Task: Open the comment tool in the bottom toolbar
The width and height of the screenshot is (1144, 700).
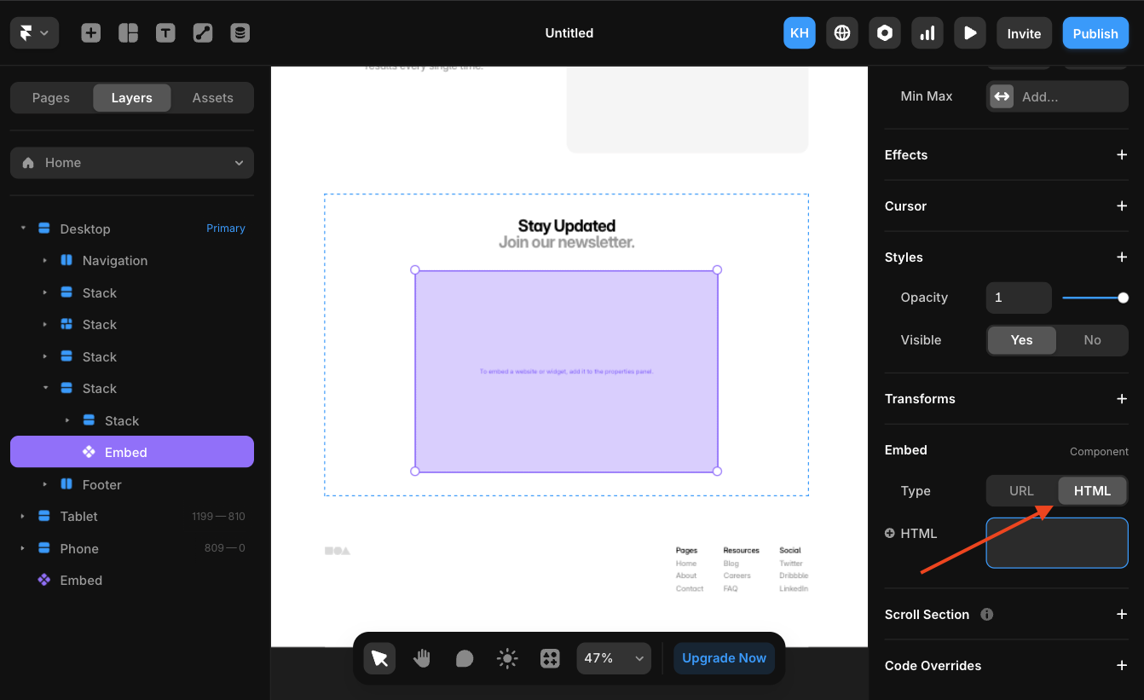Action: pyautogui.click(x=465, y=657)
